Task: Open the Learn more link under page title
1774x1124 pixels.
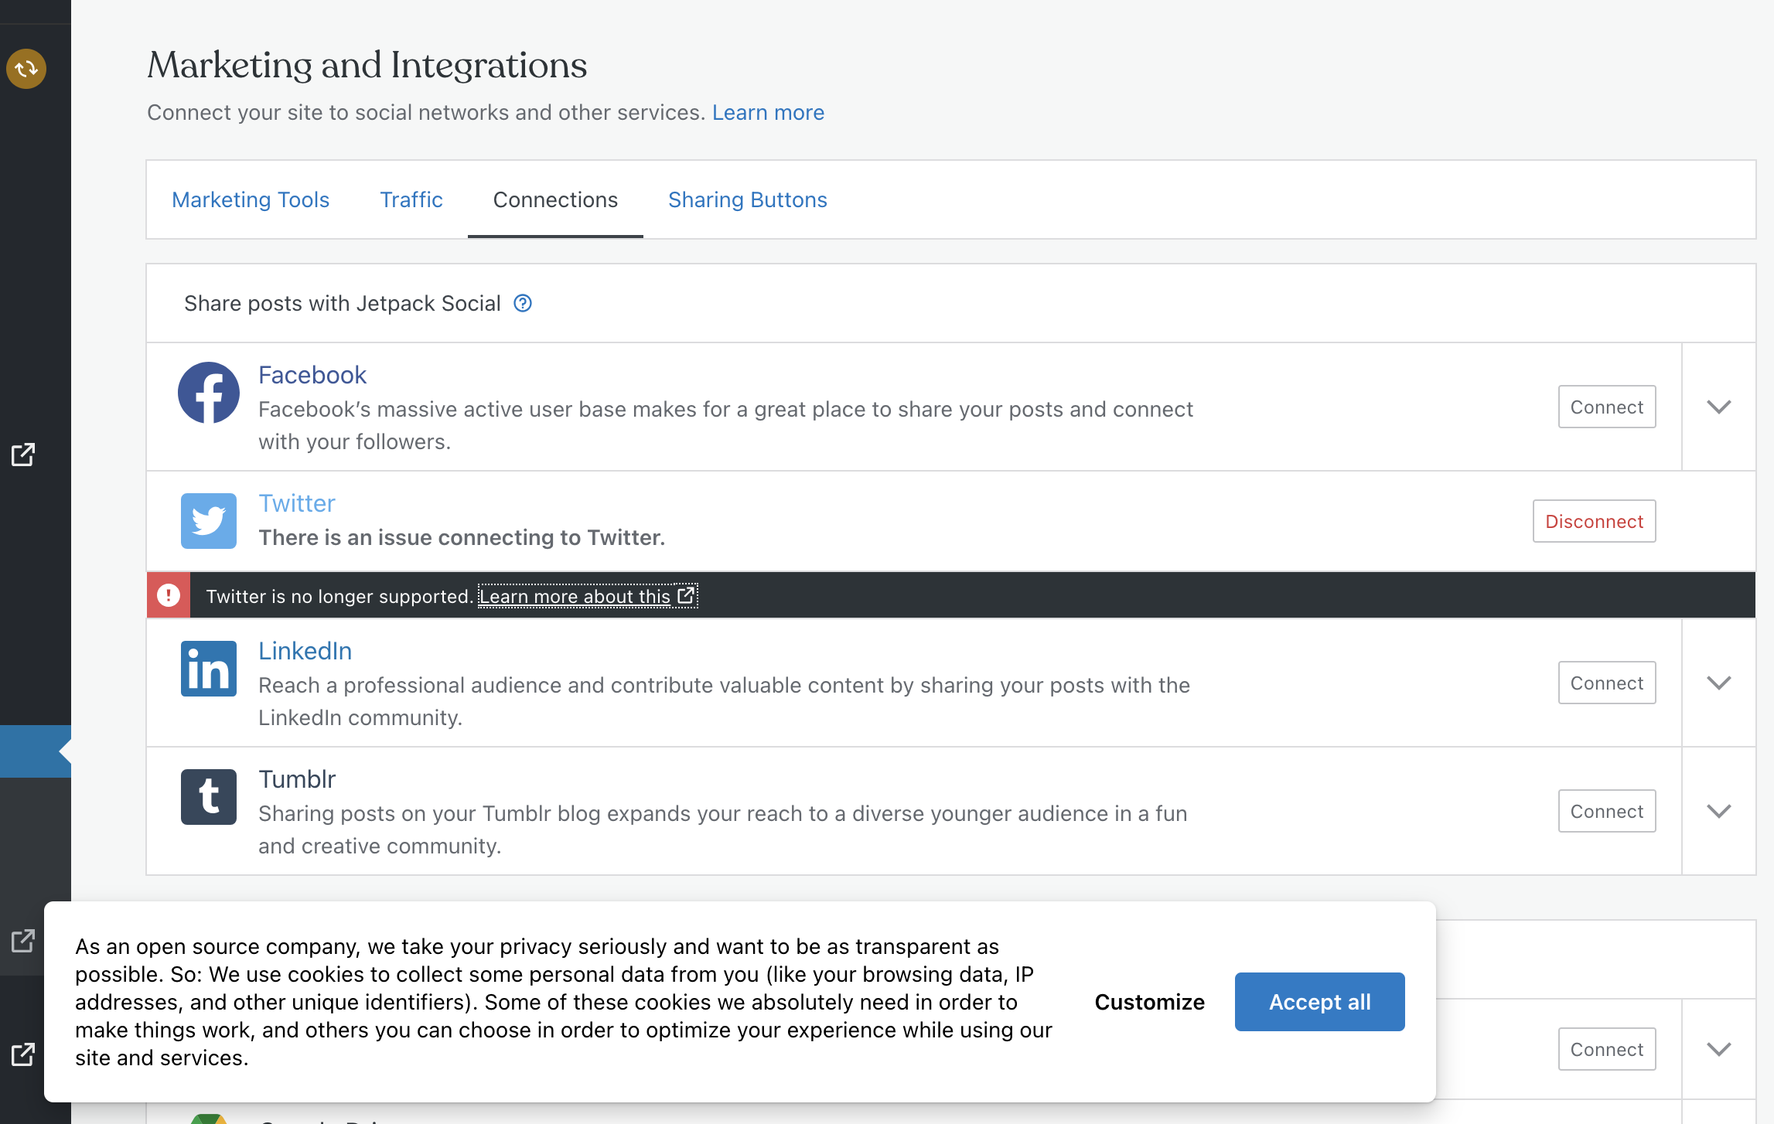Action: tap(768, 113)
